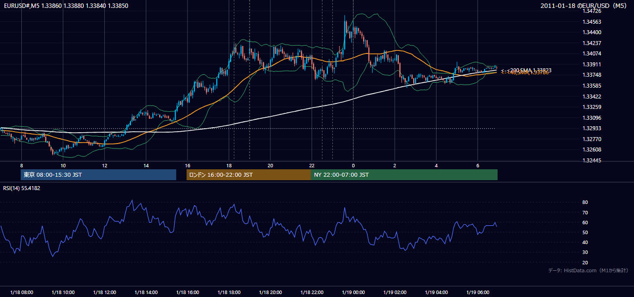The width and height of the screenshot is (634, 297).
Task: Click the 1/19 04:00 time label
Action: click(x=436, y=292)
